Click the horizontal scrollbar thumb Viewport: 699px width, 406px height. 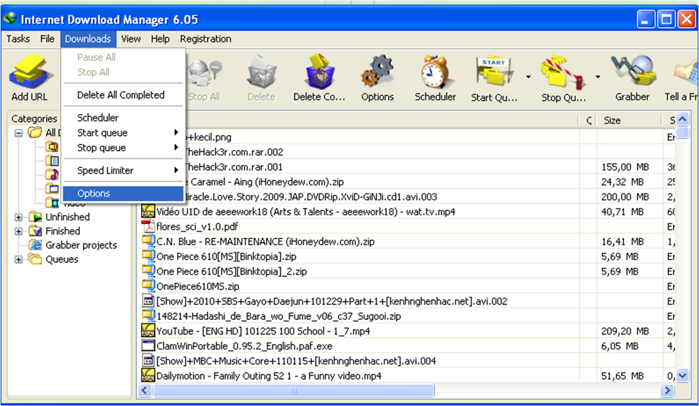click(x=292, y=390)
